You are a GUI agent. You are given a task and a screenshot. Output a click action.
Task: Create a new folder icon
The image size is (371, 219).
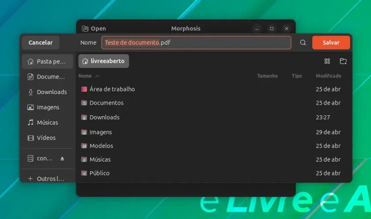coord(343,61)
